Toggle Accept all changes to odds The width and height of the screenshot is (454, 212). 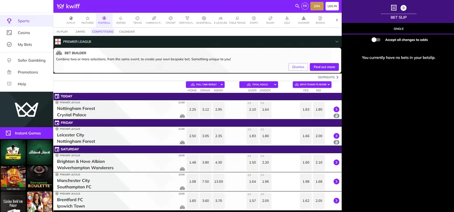pyautogui.click(x=376, y=40)
